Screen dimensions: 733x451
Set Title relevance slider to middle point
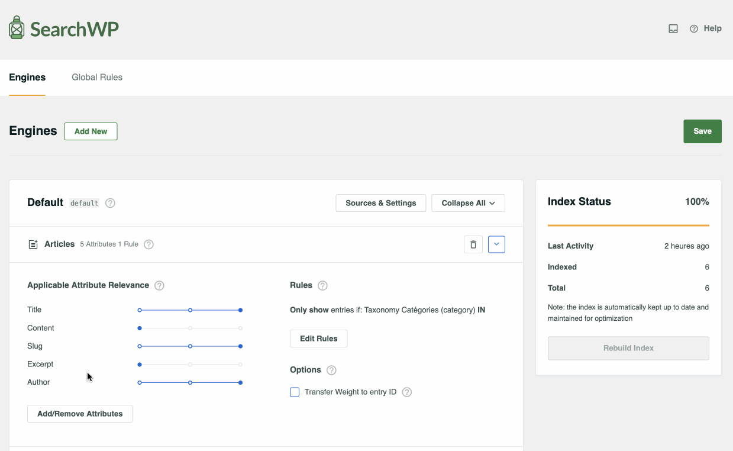click(x=190, y=310)
